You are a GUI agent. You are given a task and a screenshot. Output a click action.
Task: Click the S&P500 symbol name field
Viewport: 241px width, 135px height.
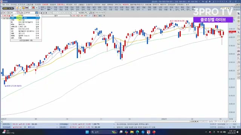[30, 13]
